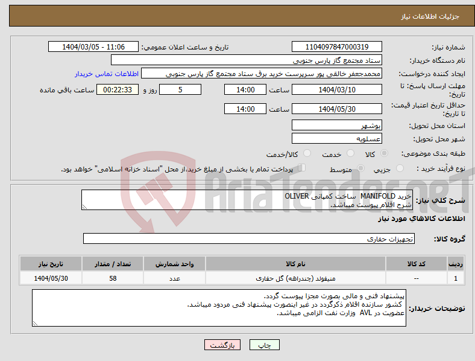The height and width of the screenshot is (361, 475).
Task: Click the جزئیات اطلاعات نیاز header title
Action: 430,16
